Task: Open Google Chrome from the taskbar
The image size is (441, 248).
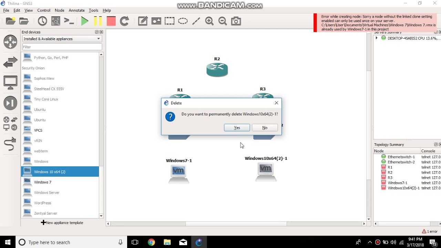Action: (x=151, y=242)
